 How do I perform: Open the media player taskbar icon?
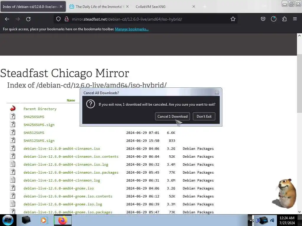click(44, 220)
